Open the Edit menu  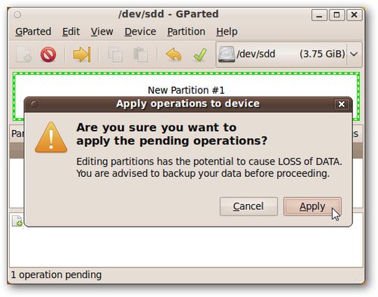point(71,32)
